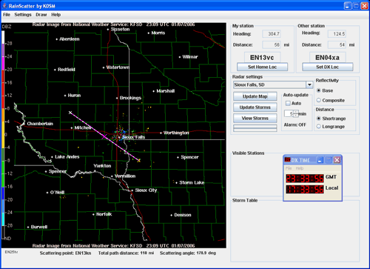Maximize the DX TIME window
Screen dimensions: 370x269
click(x=329, y=160)
